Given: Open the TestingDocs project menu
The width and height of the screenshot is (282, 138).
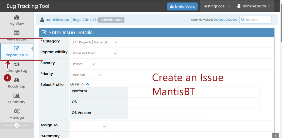Looking at the screenshot, I should (217, 6).
